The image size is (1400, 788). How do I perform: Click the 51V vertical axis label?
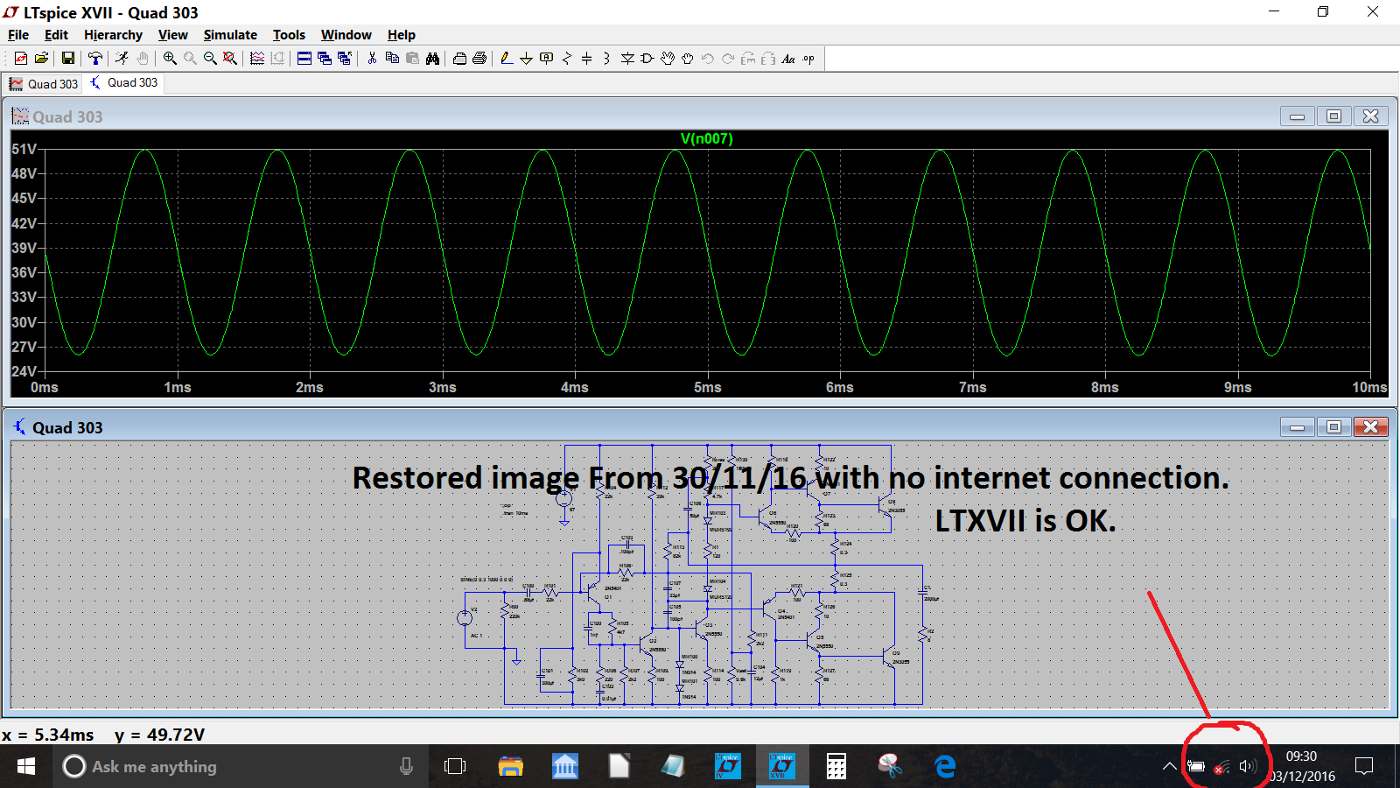click(x=24, y=149)
